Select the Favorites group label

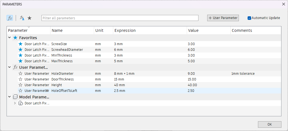pyautogui.click(x=28, y=38)
